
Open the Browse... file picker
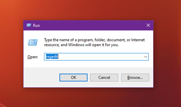[x=135, y=77]
